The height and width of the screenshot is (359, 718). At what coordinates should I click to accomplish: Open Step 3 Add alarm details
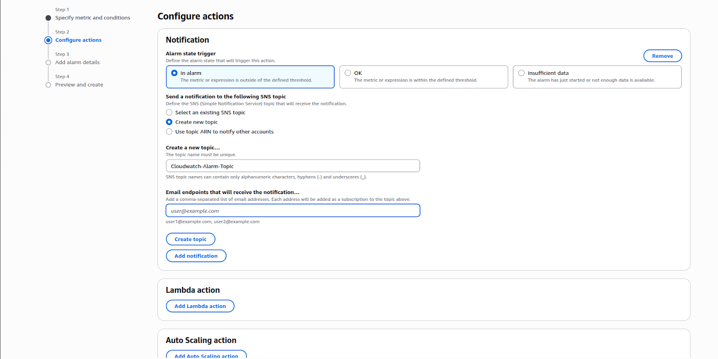[77, 63]
